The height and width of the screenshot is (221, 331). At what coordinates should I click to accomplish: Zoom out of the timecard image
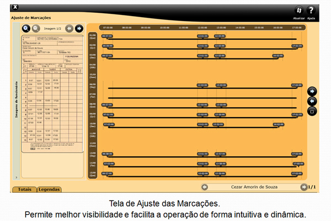(35, 28)
